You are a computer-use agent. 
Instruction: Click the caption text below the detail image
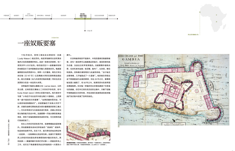point(89,144)
